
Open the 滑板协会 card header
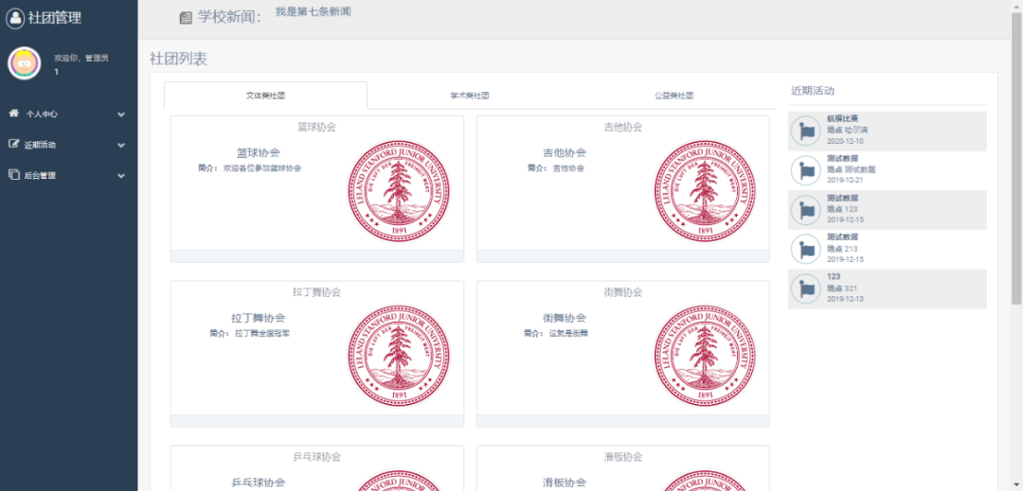623,457
